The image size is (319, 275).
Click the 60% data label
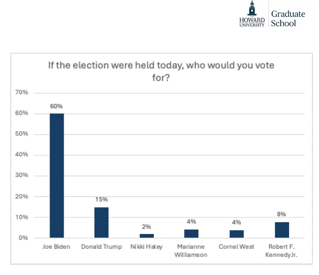(57, 106)
